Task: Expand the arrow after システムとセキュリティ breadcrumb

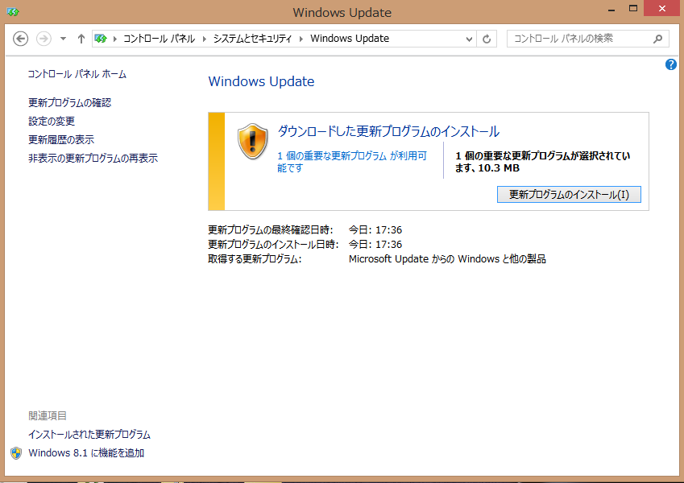Action: (x=301, y=39)
